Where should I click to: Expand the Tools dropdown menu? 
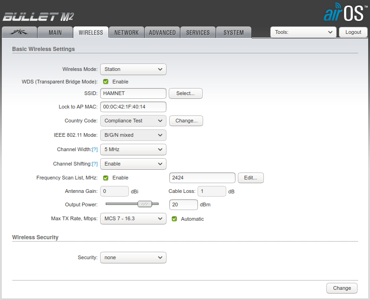[303, 32]
